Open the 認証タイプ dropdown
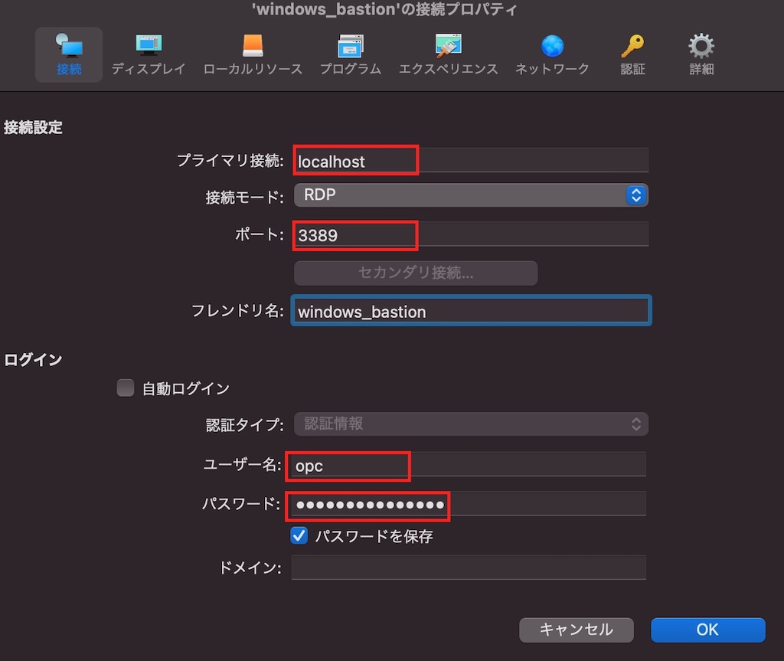The image size is (784, 661). (x=471, y=424)
